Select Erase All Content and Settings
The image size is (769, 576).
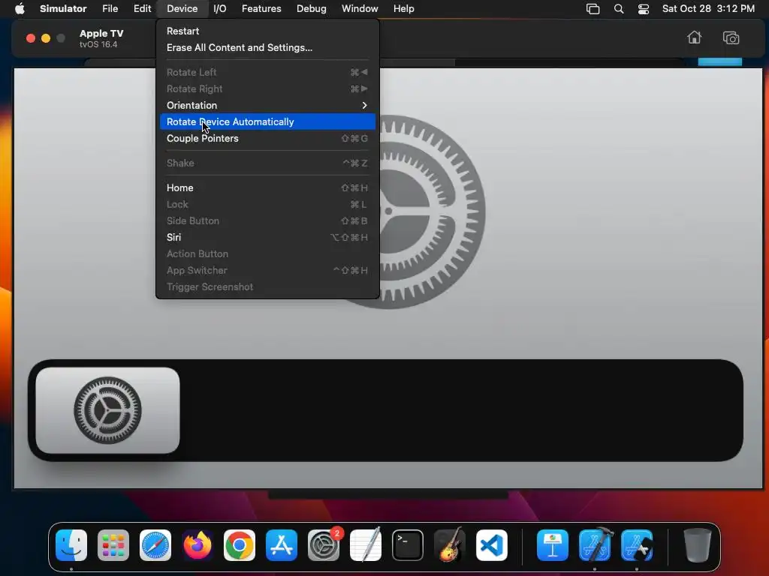[x=267, y=47]
